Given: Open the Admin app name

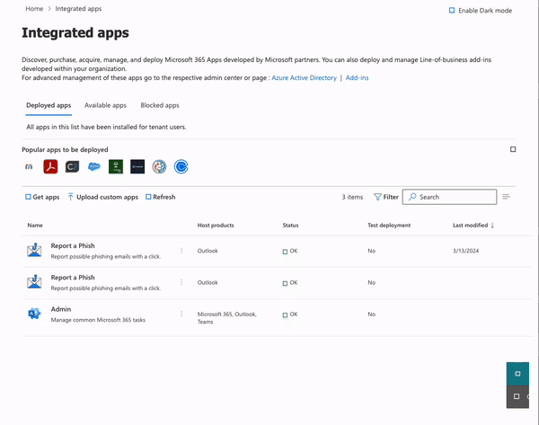Looking at the screenshot, I should pos(61,309).
